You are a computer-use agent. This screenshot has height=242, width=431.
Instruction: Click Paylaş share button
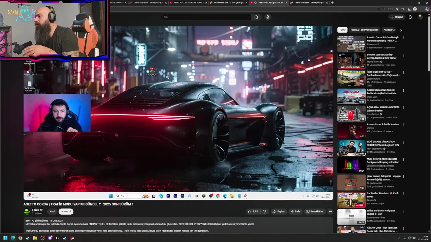point(278,211)
